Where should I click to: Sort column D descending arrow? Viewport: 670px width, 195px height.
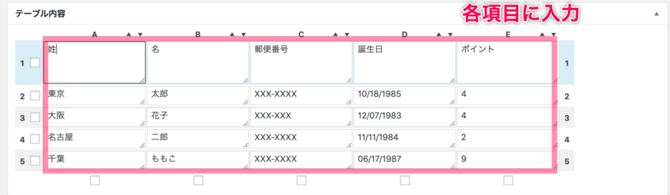450,35
